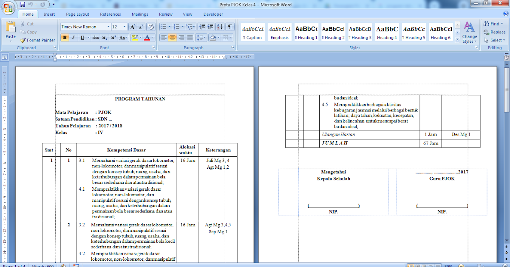Toggle Bold formatting

click(x=65, y=38)
